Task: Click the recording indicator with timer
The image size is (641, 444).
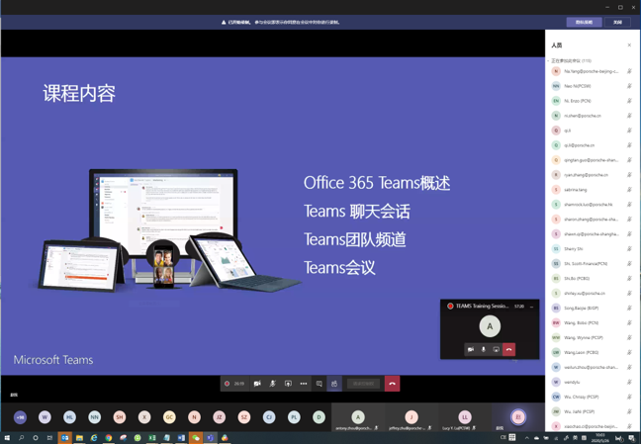Action: tap(234, 384)
